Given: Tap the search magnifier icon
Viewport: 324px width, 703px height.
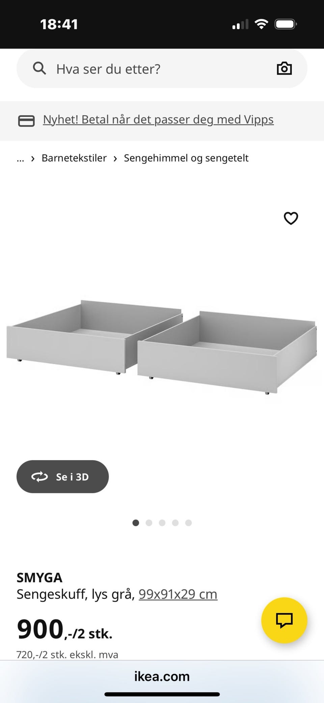Looking at the screenshot, I should point(39,69).
